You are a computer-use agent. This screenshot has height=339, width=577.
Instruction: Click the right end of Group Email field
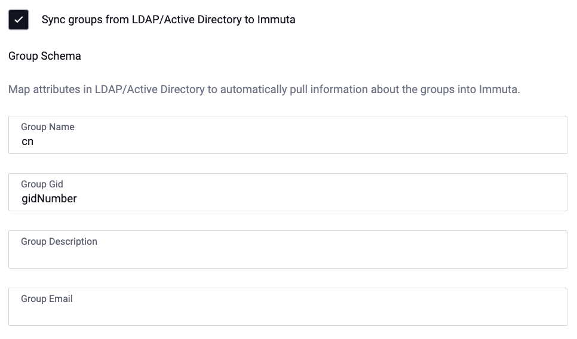click(550, 307)
